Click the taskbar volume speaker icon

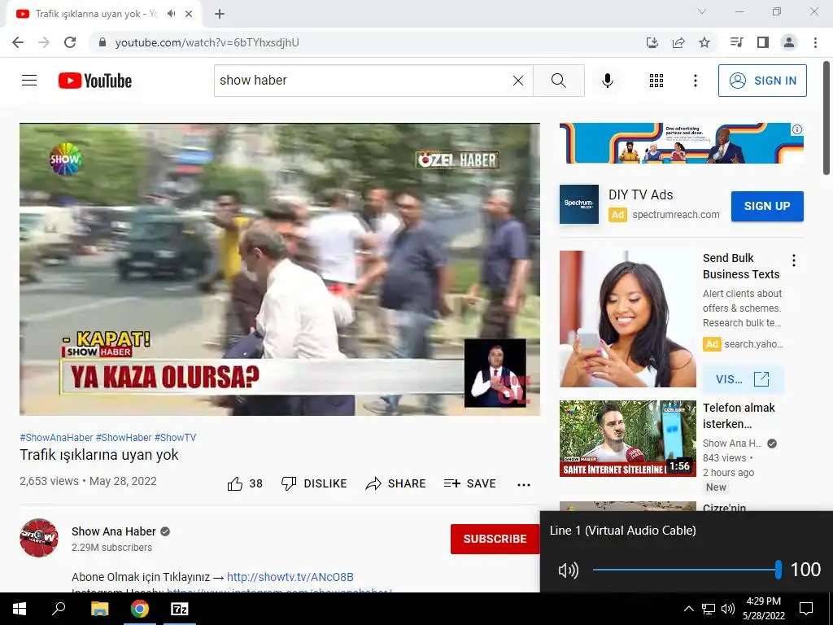728,609
